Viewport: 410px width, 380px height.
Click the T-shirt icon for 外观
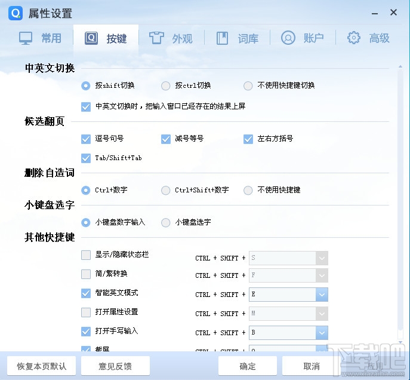(156, 38)
